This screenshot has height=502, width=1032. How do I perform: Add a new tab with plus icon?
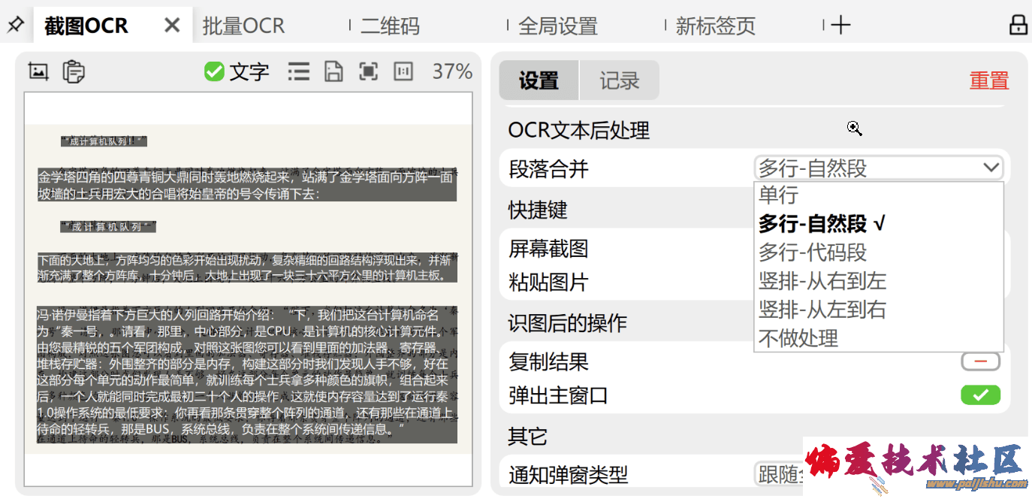click(840, 26)
